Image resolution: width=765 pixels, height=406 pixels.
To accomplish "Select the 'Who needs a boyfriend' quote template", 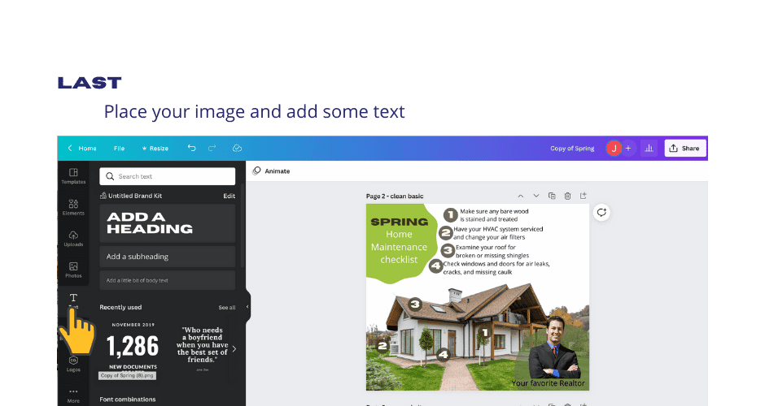I will pyautogui.click(x=202, y=347).
